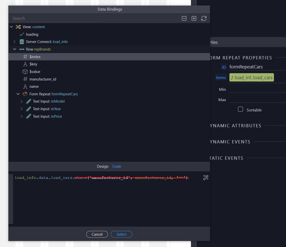Click the collapse all icon in Data Bindings
The image size is (286, 247).
pyautogui.click(x=184, y=18)
